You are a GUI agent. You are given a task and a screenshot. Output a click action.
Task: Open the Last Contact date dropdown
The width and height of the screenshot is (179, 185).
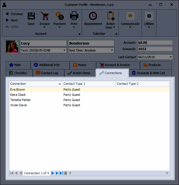[171, 57]
